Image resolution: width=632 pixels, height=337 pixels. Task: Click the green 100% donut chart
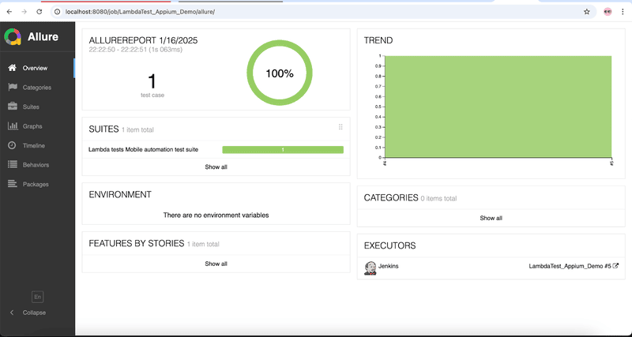coord(280,73)
